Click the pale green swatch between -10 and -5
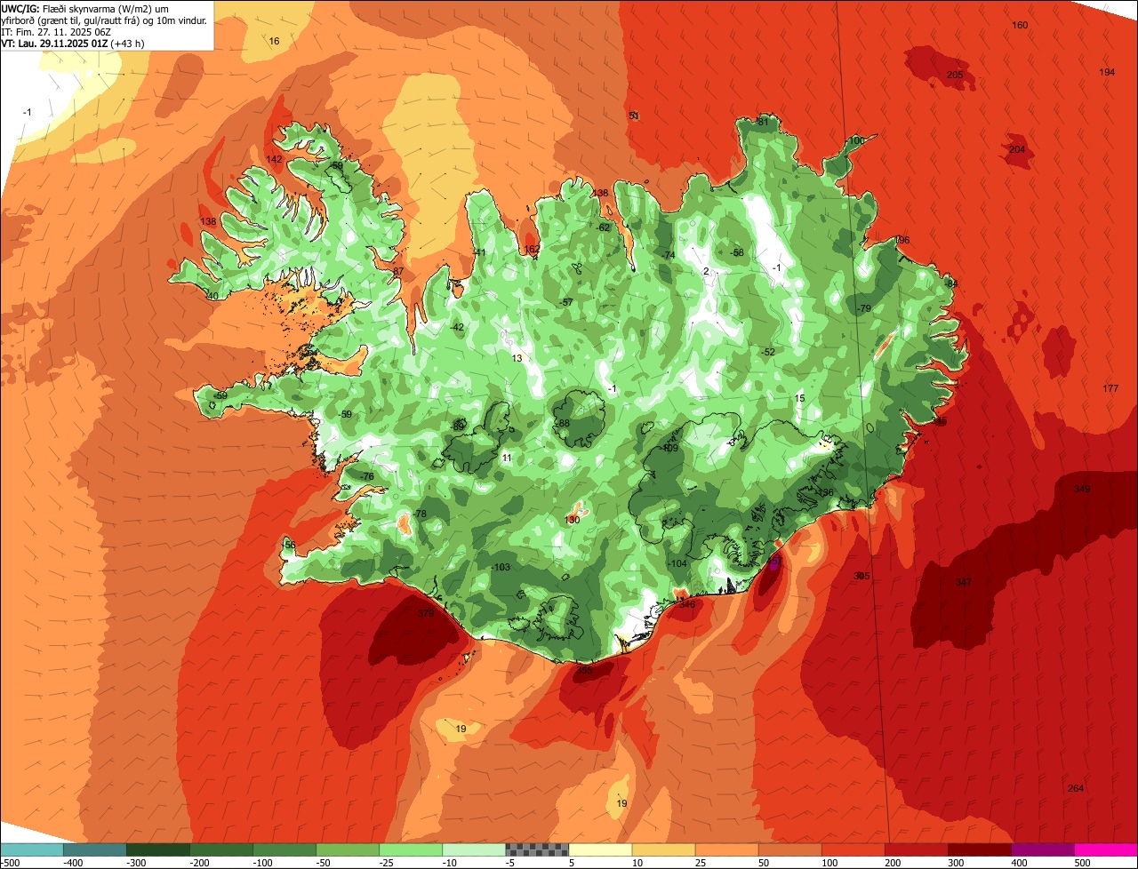The image size is (1138, 869). (474, 849)
